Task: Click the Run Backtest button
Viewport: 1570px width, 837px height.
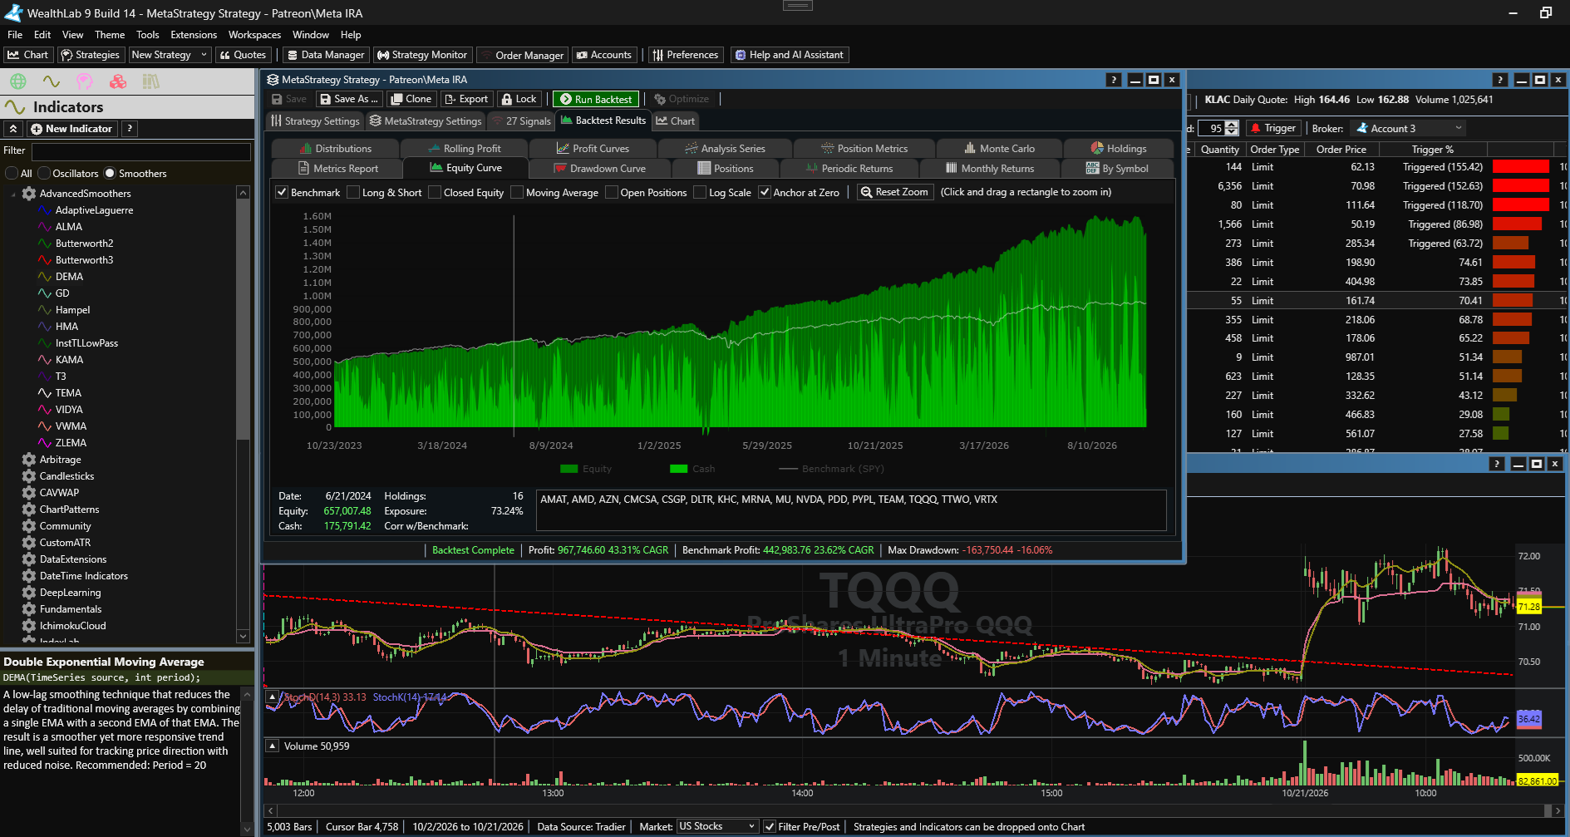Action: coord(596,99)
